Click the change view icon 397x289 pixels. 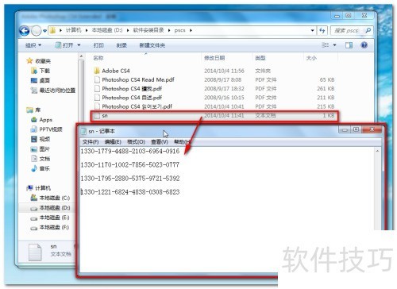point(326,45)
